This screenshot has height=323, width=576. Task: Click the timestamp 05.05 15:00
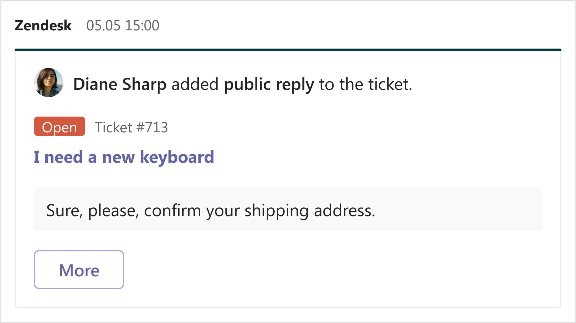123,26
